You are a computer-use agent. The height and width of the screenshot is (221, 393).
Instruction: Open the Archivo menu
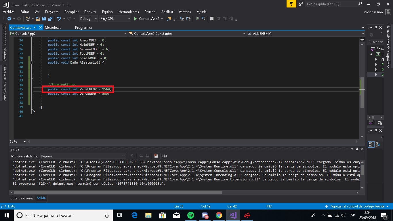coord(9,12)
